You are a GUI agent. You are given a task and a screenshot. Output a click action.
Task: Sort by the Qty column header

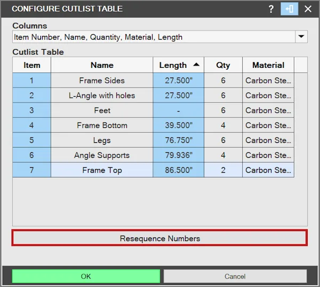223,65
